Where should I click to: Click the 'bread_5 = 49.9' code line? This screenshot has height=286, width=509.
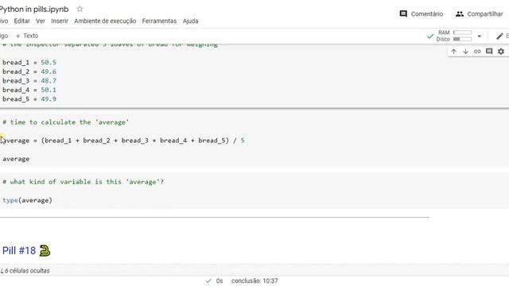point(29,99)
